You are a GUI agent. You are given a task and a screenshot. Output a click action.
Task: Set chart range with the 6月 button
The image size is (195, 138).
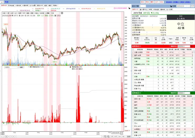(x=116, y=137)
